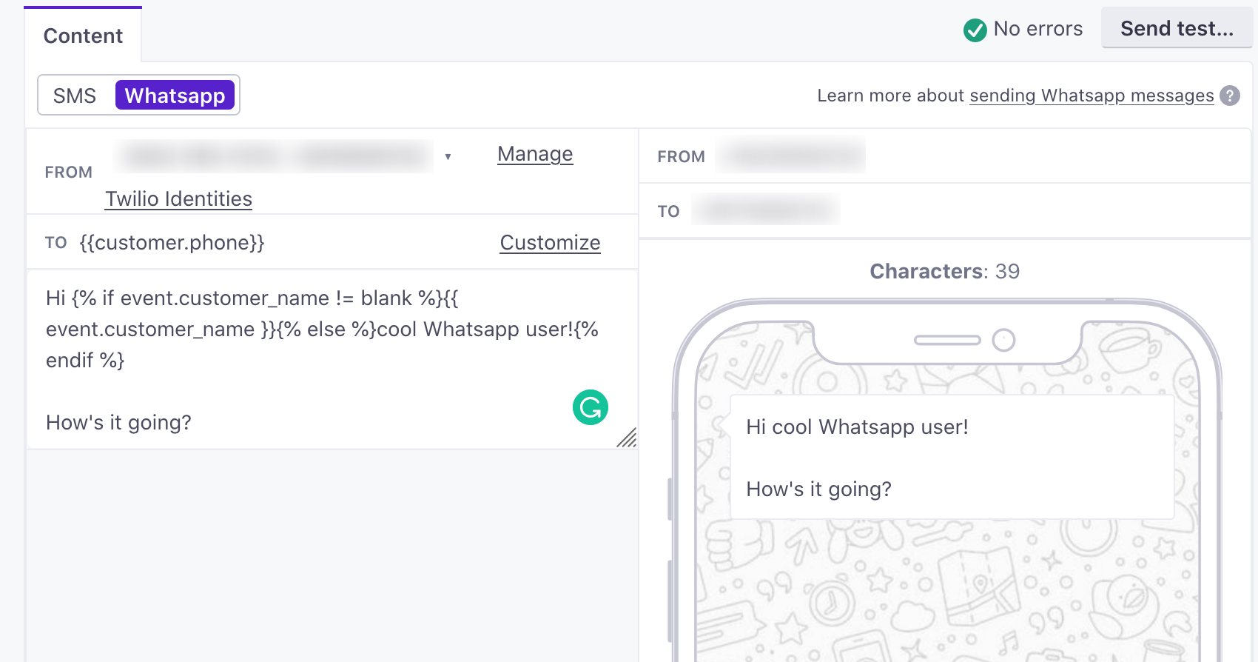Click the Send test... button
Screen dimensions: 1258x662
click(x=1177, y=28)
